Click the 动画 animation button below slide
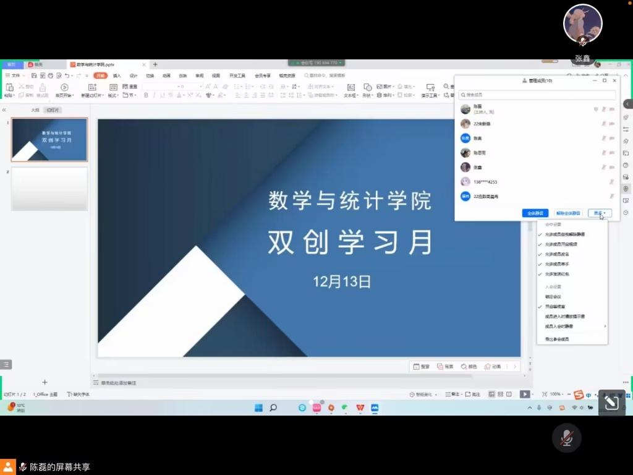 (x=493, y=367)
